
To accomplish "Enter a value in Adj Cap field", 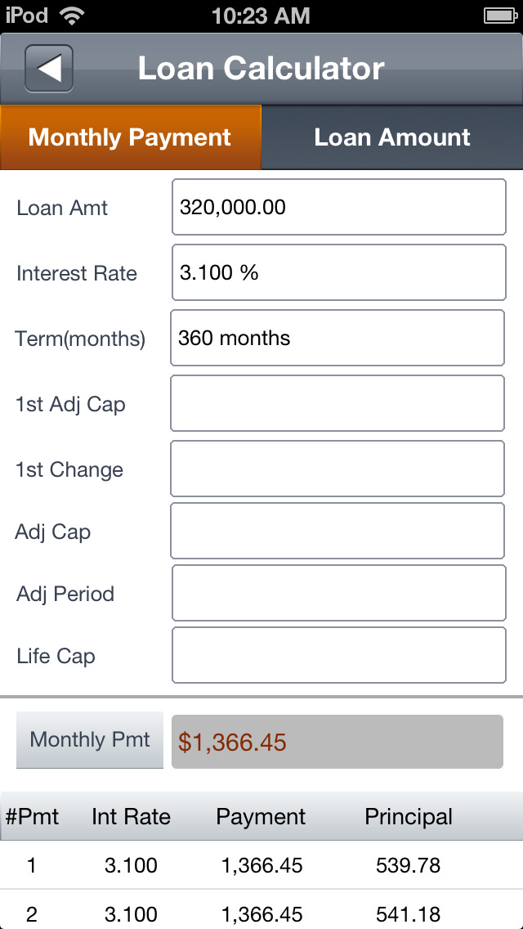I will [337, 531].
